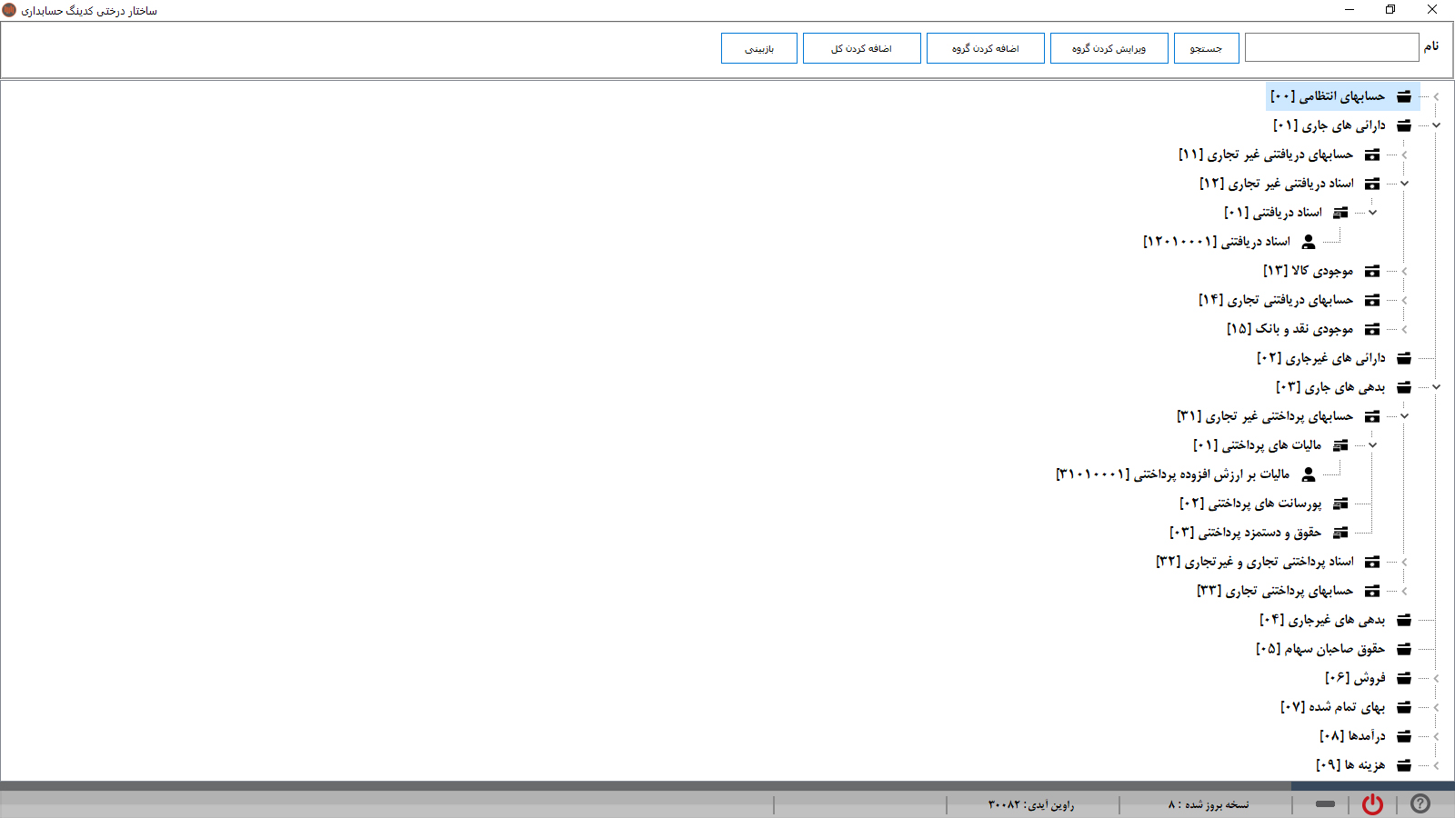The width and height of the screenshot is (1455, 818).
Task: Expand the هزینه ها [09] node
Action: (x=1436, y=765)
